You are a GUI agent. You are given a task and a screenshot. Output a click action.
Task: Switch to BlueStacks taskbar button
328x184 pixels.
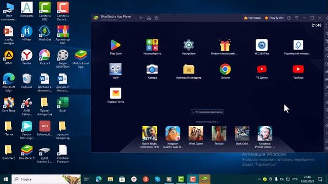pos(204,179)
